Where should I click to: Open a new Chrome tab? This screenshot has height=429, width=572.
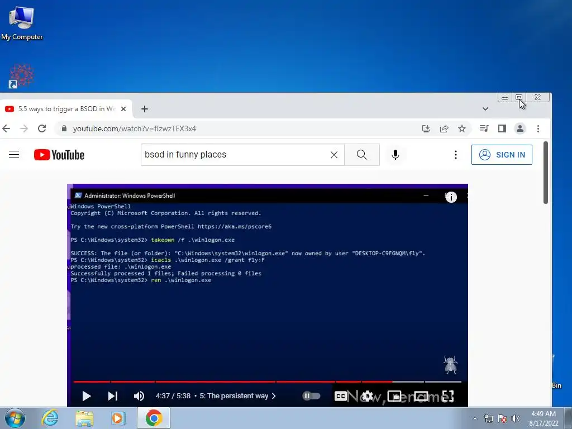point(145,109)
